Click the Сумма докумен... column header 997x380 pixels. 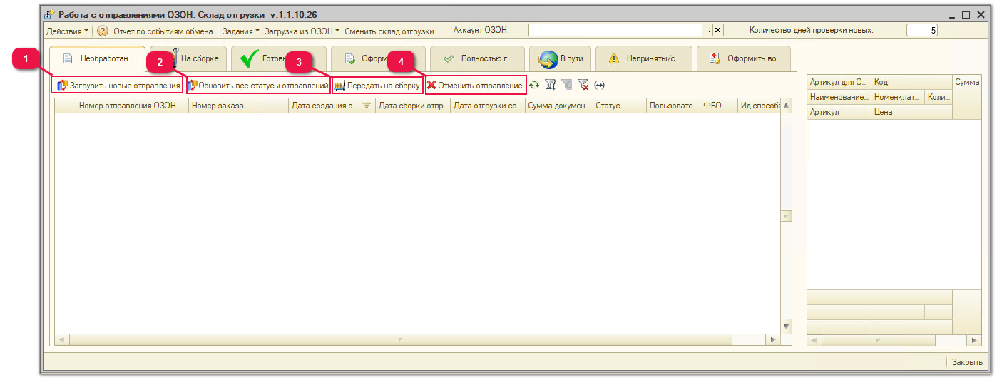pyautogui.click(x=559, y=106)
